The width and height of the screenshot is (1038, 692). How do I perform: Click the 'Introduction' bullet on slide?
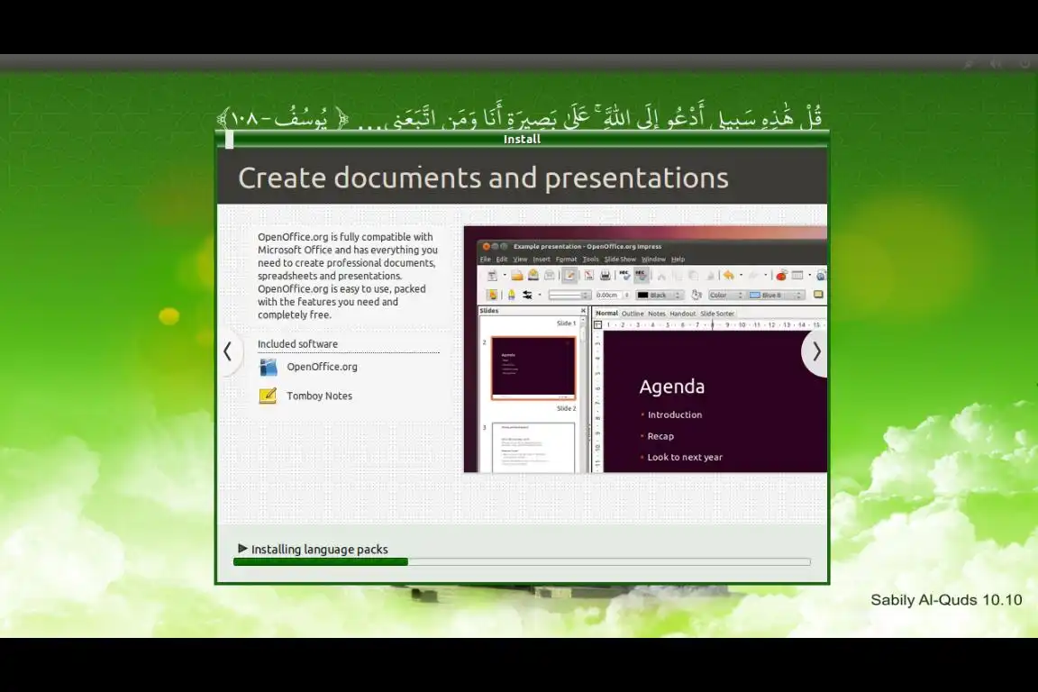(x=675, y=414)
